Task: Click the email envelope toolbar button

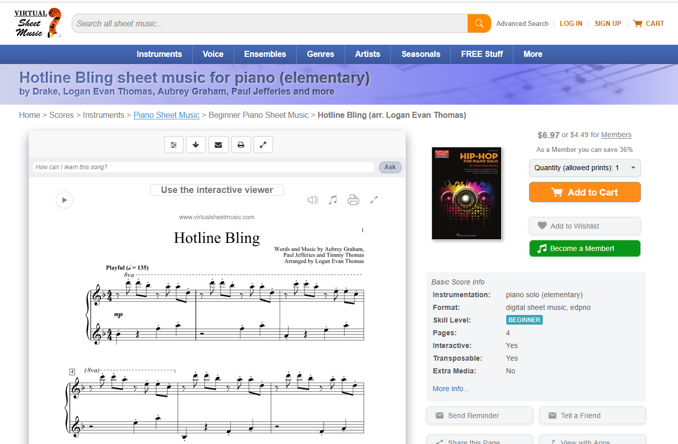Action: click(x=218, y=145)
